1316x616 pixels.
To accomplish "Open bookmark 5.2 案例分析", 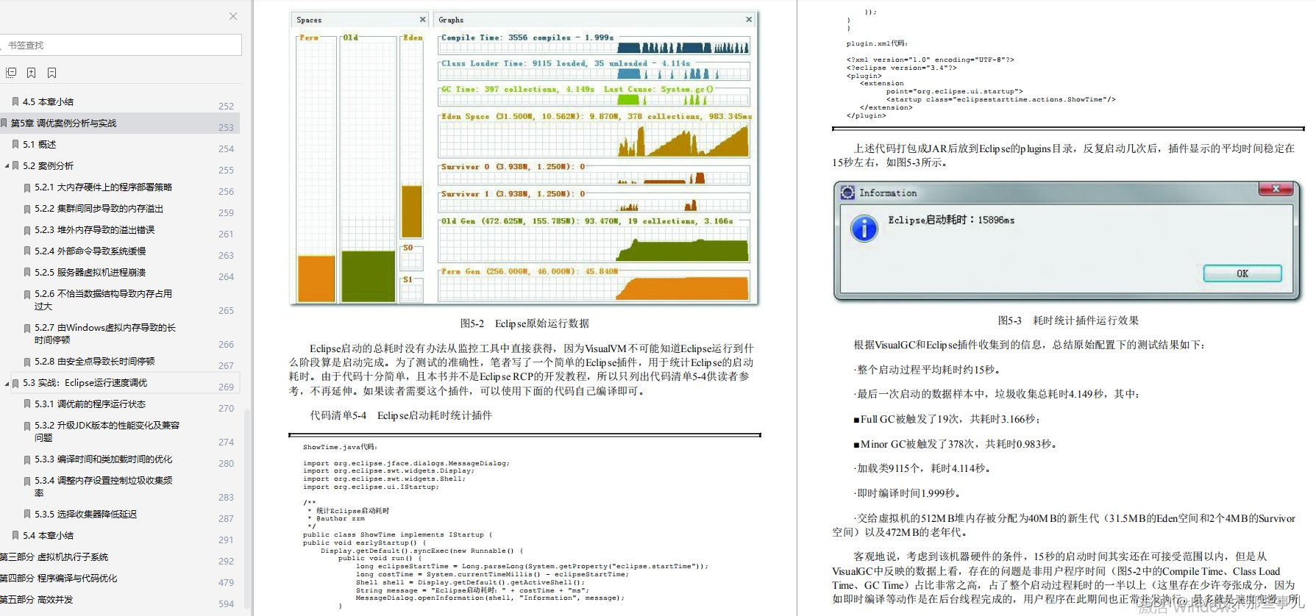I will pos(48,166).
